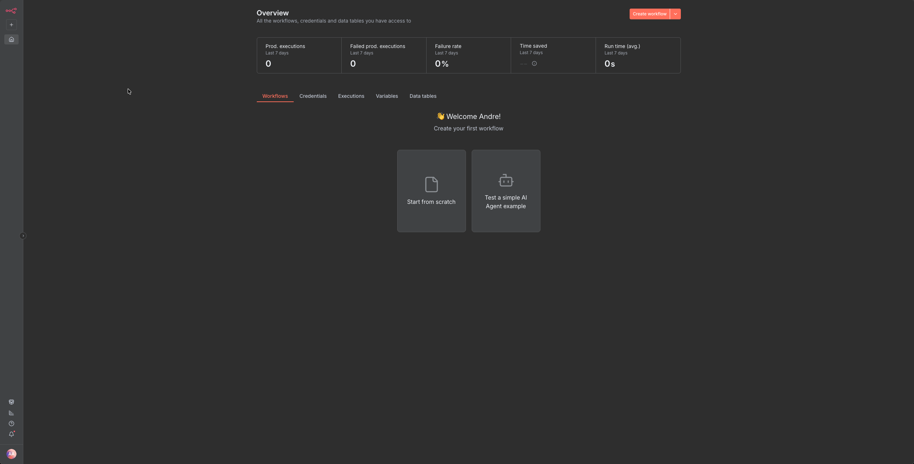Open the templates box icon
914x464 pixels.
coord(11,402)
